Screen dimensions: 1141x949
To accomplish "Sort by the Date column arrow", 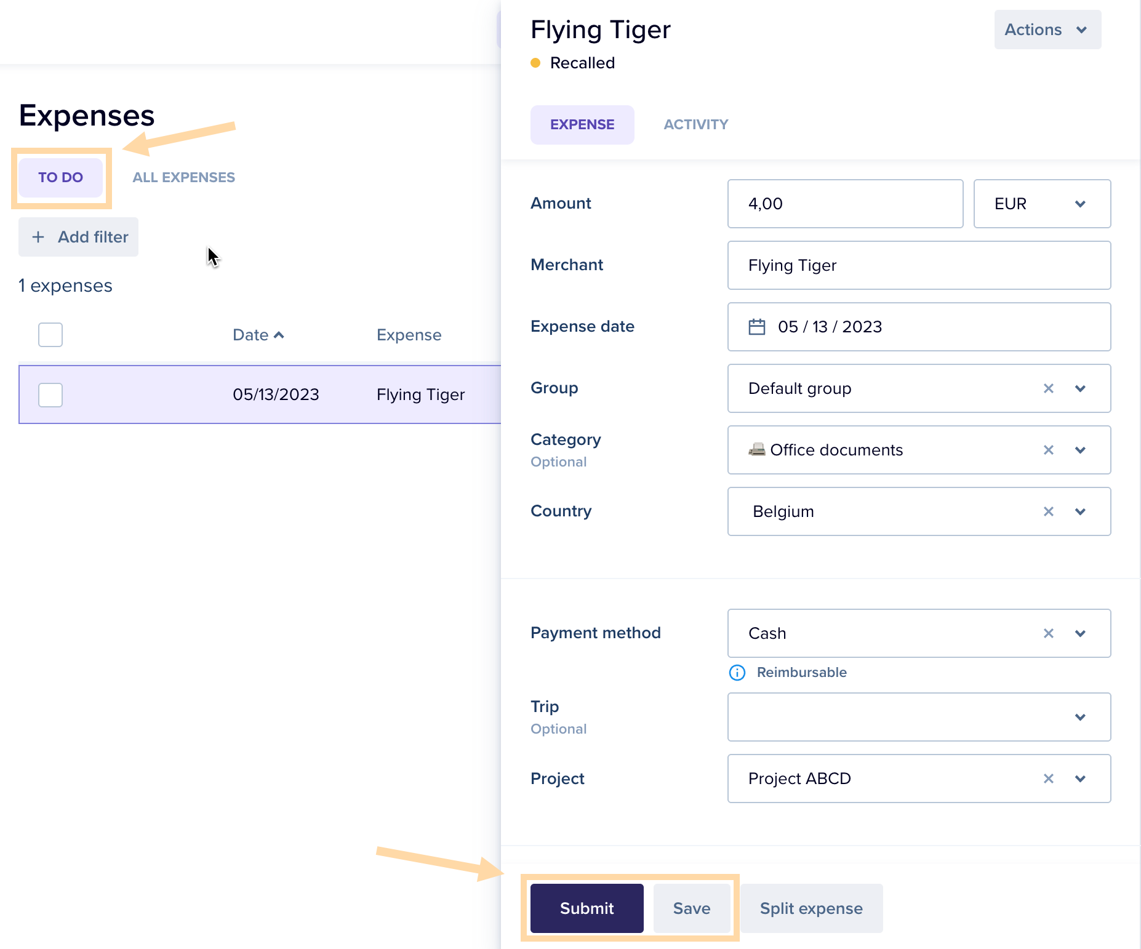I will tap(279, 335).
